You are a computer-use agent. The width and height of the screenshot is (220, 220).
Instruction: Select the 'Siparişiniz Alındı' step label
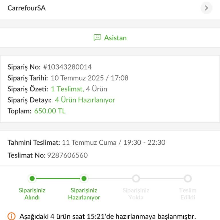tap(32, 194)
